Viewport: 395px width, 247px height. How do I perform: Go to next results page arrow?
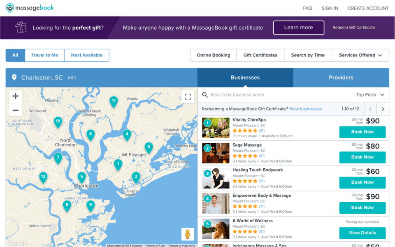pyautogui.click(x=383, y=109)
